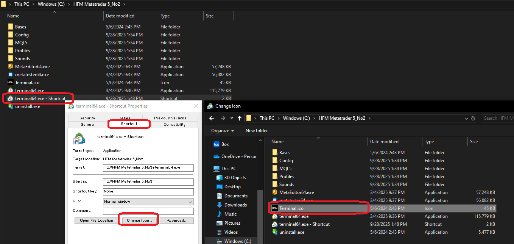
Task: Switch to the Compatibility tab
Action: tap(174, 124)
